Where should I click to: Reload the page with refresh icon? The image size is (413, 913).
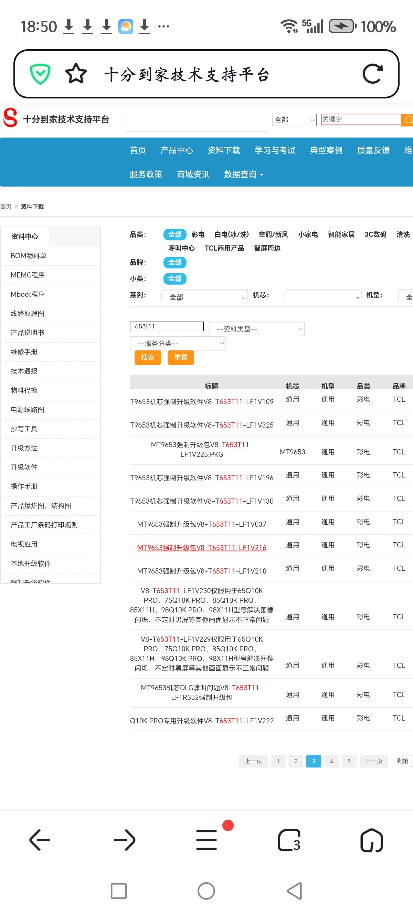[373, 74]
